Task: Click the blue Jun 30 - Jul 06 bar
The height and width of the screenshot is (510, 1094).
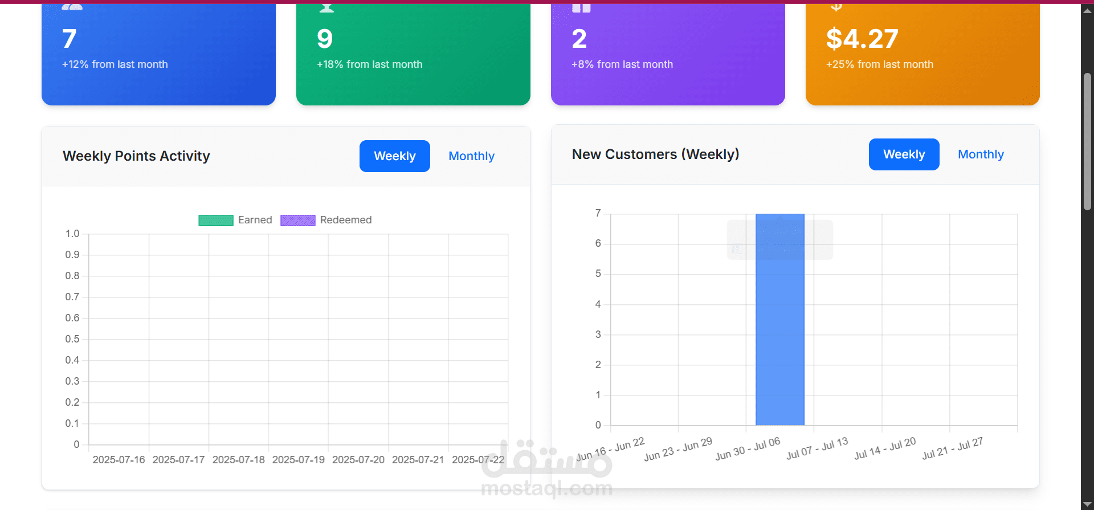Action: [779, 342]
